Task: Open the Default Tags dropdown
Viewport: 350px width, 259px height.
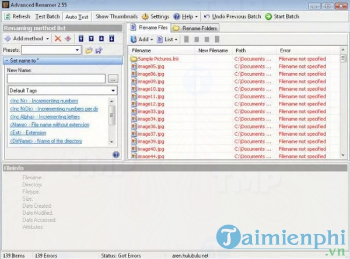Action: pyautogui.click(x=62, y=91)
